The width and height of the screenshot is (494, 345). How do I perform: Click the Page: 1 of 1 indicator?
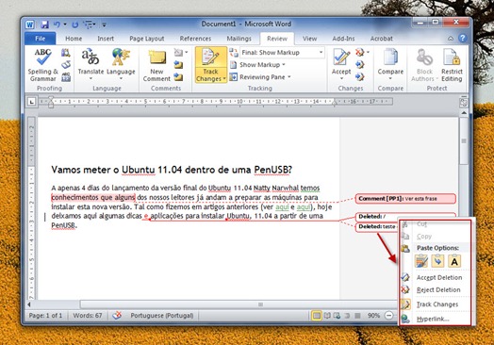(x=45, y=316)
